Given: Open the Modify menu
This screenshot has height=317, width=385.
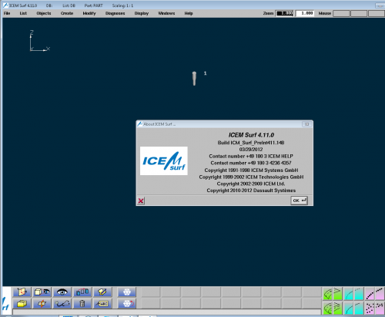Looking at the screenshot, I should coord(89,13).
